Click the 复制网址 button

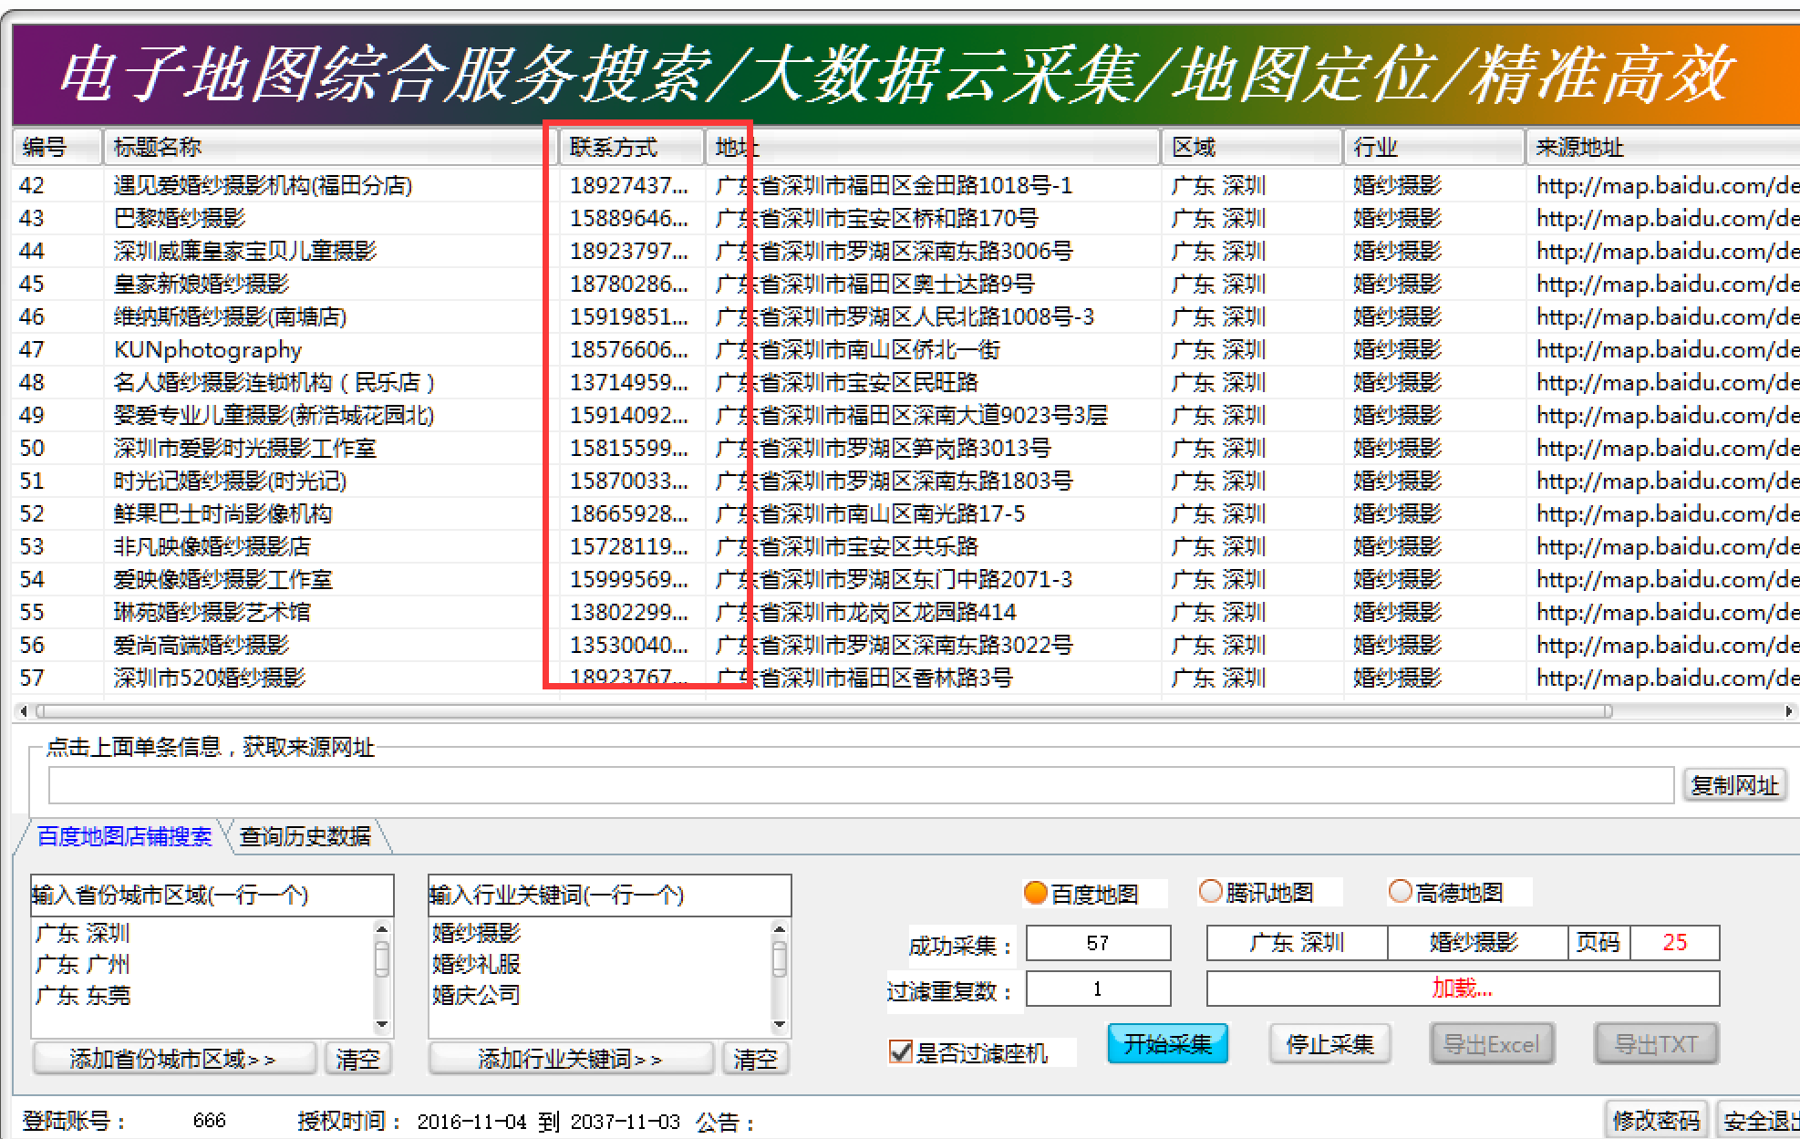tap(1733, 785)
